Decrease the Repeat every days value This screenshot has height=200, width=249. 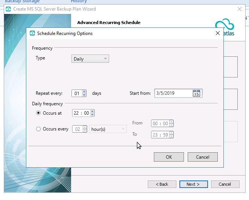(x=84, y=95)
